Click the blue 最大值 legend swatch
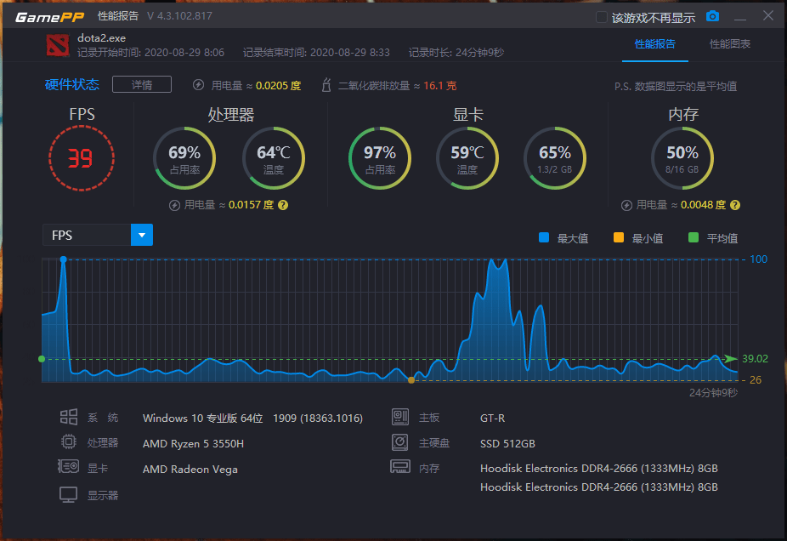This screenshot has width=787, height=541. 544,237
